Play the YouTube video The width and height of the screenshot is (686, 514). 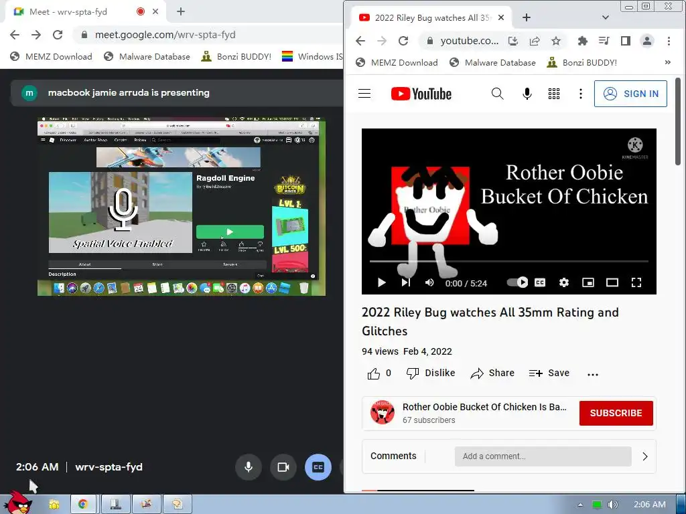(381, 283)
